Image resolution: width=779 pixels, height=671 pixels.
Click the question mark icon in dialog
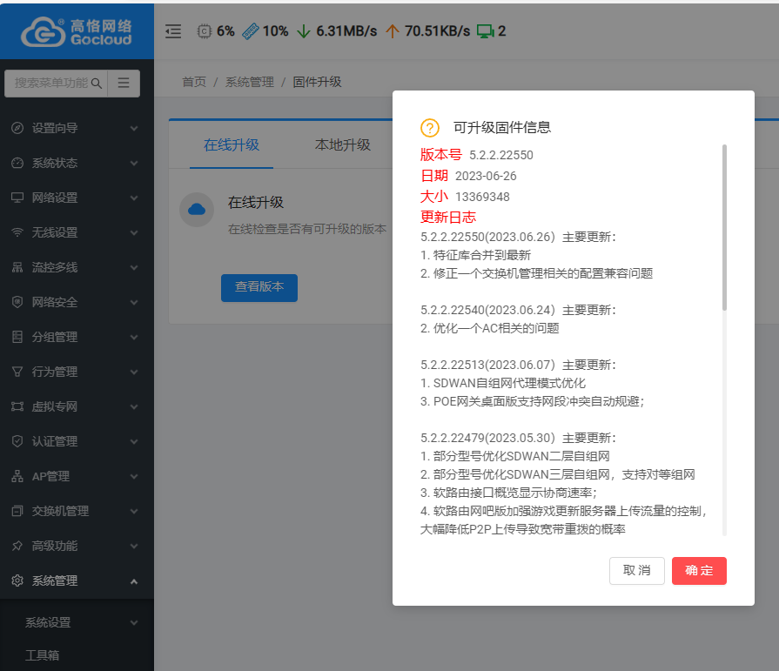click(430, 128)
